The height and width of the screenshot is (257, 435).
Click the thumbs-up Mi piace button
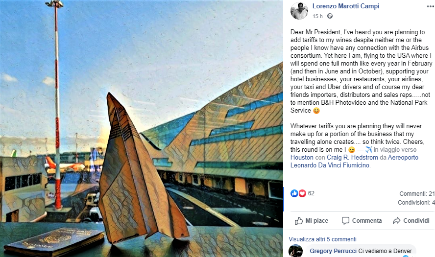pos(311,221)
